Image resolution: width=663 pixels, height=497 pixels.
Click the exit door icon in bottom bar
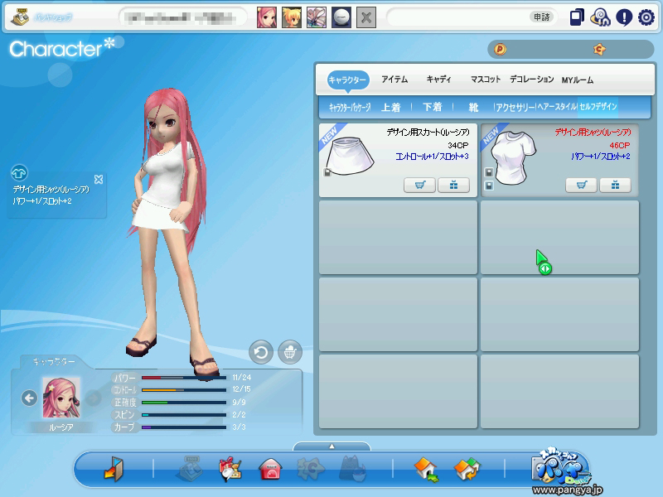pos(114,469)
